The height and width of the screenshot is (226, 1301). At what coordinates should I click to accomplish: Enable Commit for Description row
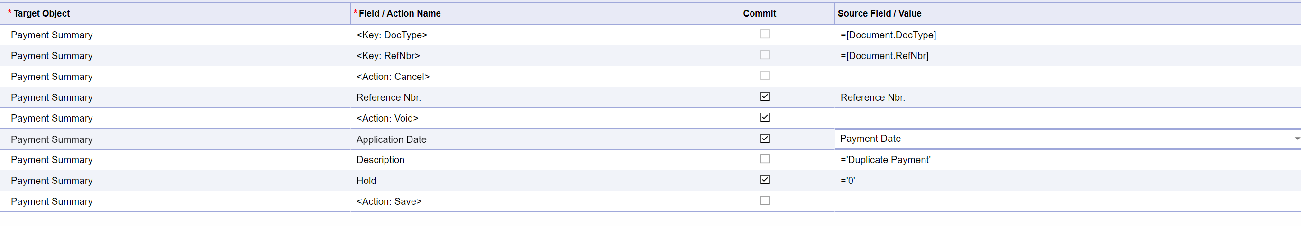coord(765,159)
